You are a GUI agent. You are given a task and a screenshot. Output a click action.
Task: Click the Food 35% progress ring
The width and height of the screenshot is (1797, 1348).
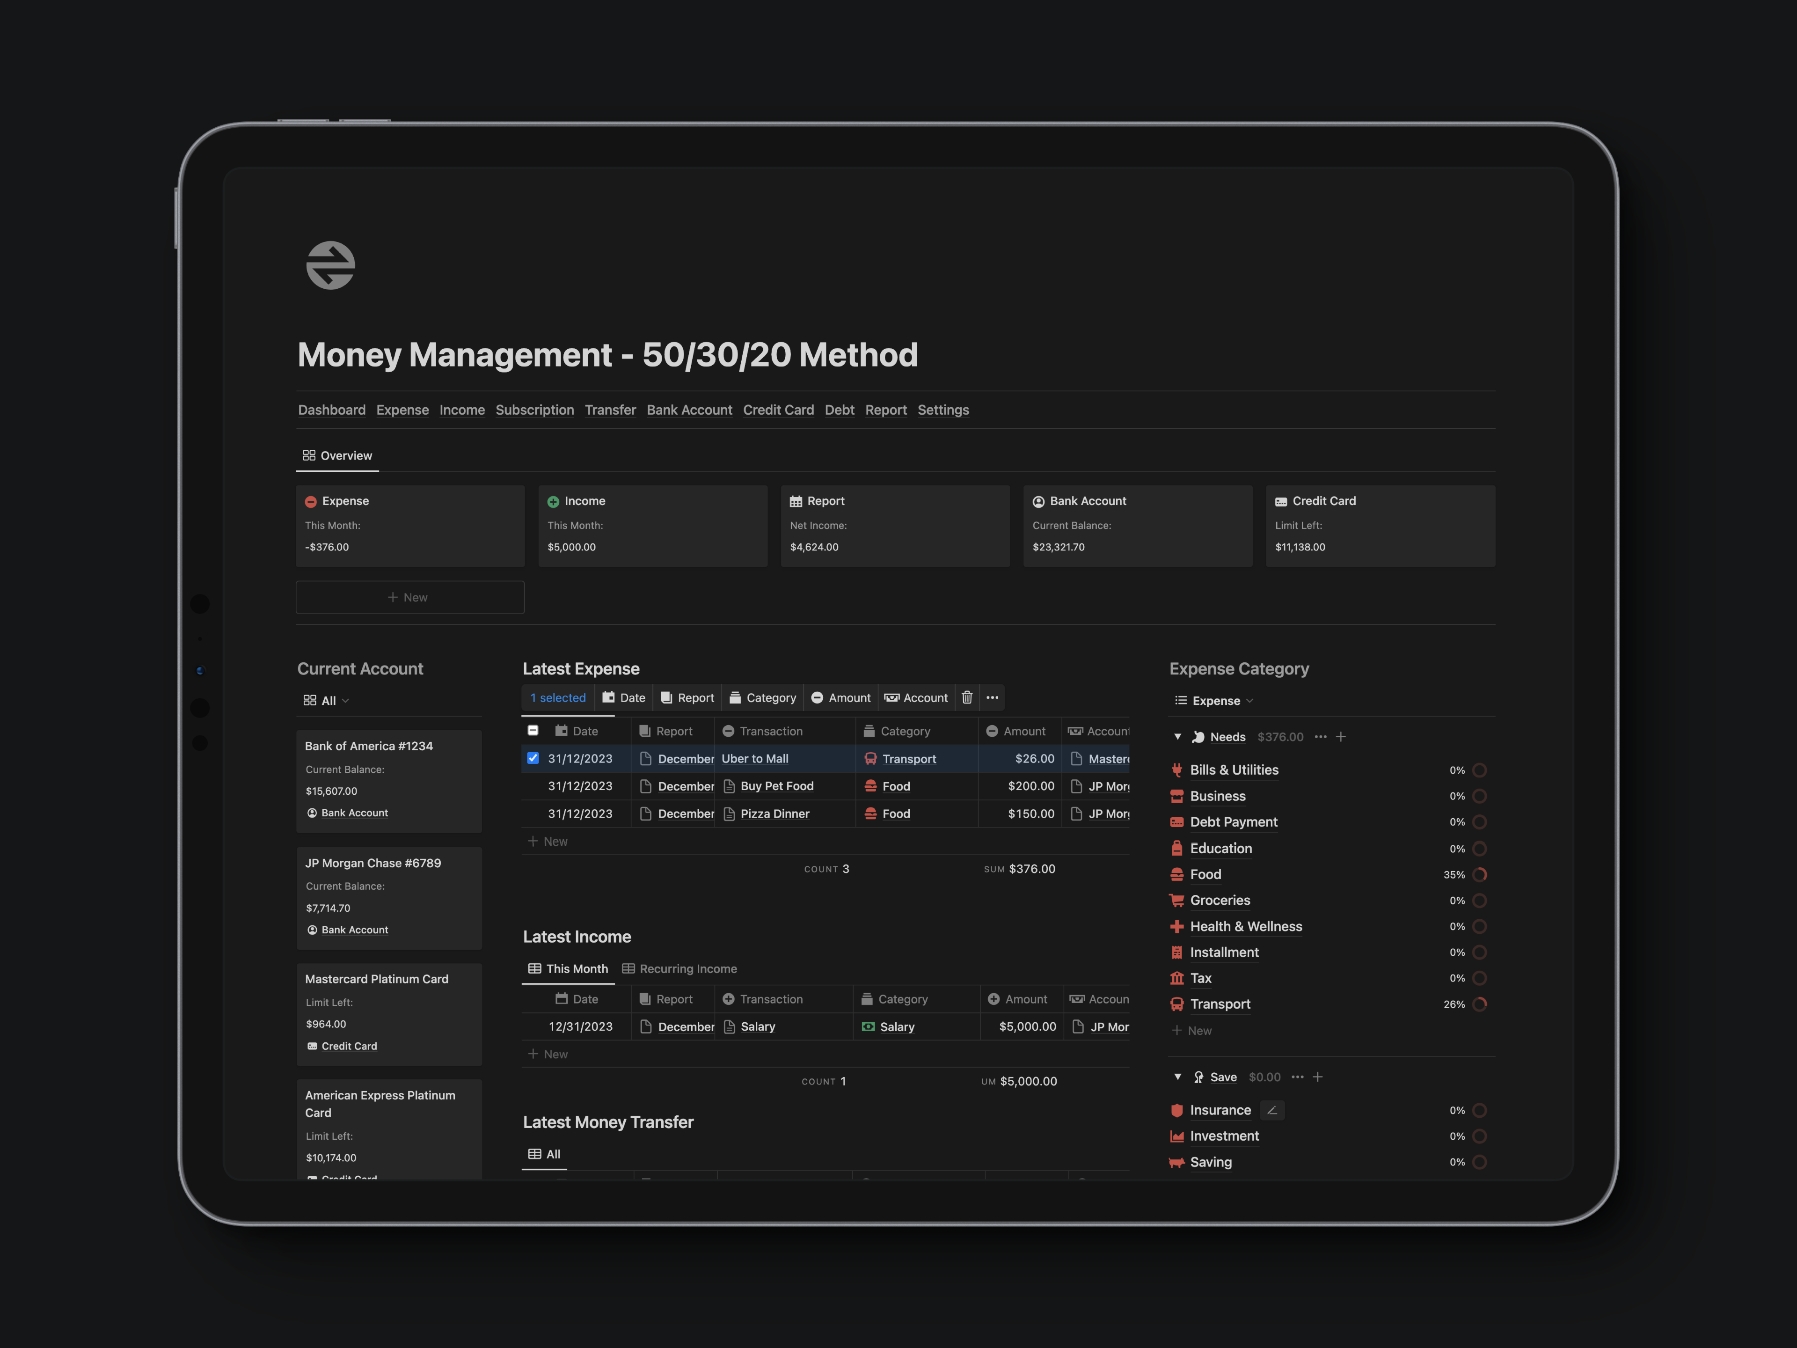point(1479,874)
